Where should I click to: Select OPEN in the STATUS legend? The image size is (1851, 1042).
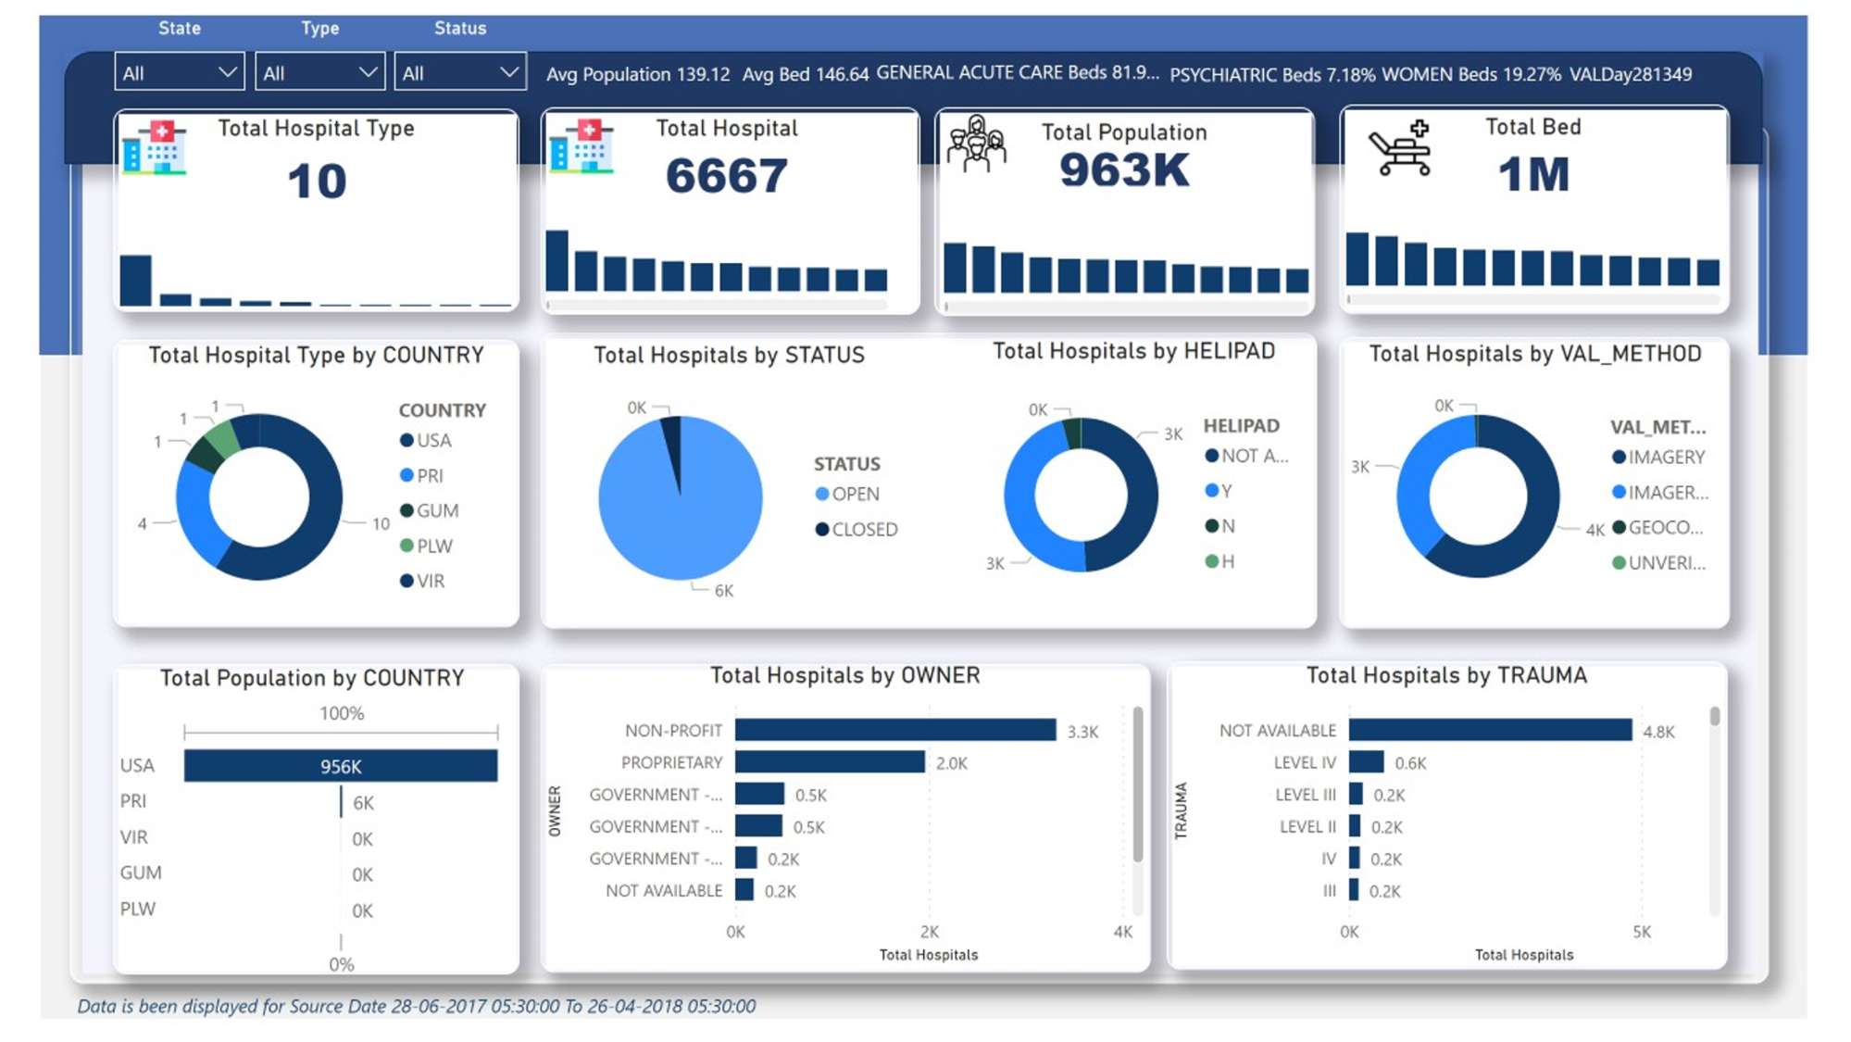(847, 494)
